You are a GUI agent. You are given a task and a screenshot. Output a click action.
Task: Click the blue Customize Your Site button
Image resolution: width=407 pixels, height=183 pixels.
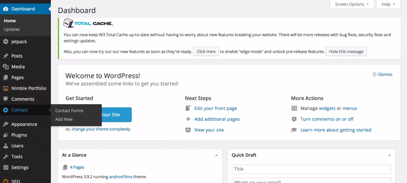tap(116, 115)
